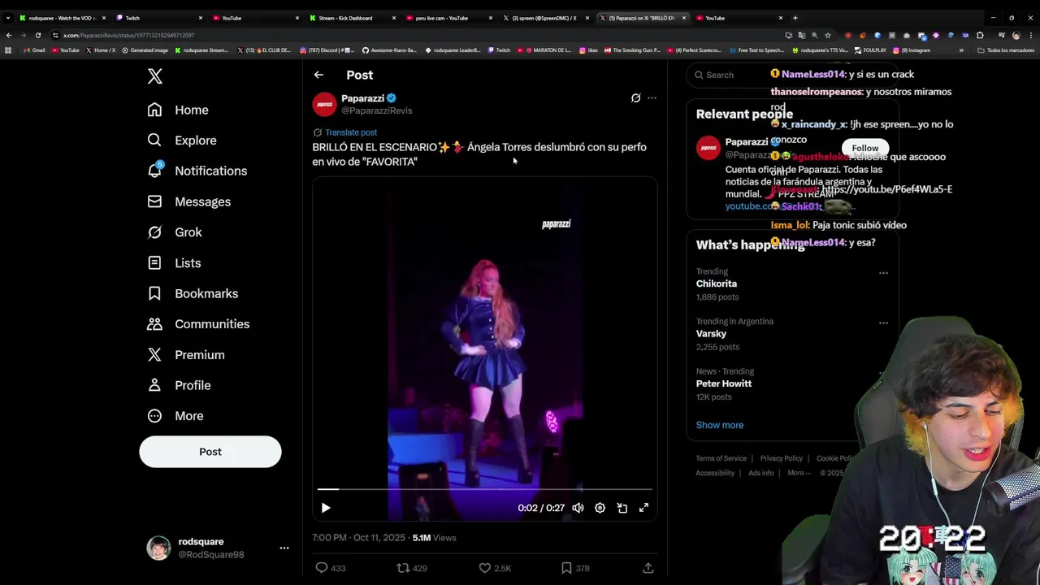Open options for Chikorita trend

883,273
